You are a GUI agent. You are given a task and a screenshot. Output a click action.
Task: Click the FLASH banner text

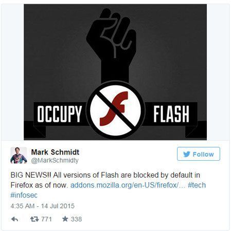pos(171,114)
